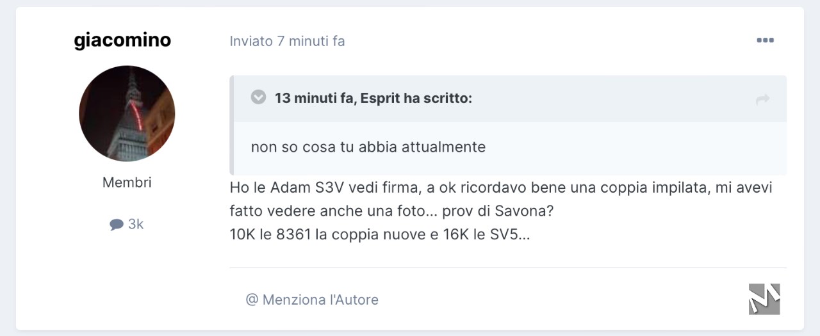
Task: Click "13 minuti fa" in the quote header
Action: point(316,99)
